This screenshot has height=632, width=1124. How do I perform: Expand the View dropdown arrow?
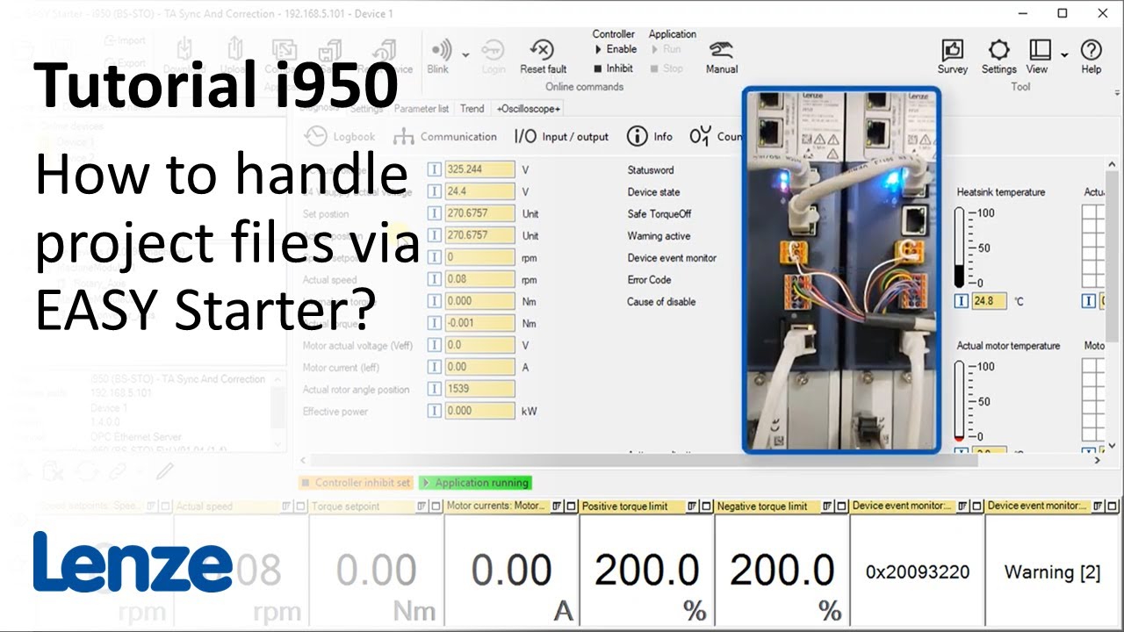point(1064,55)
